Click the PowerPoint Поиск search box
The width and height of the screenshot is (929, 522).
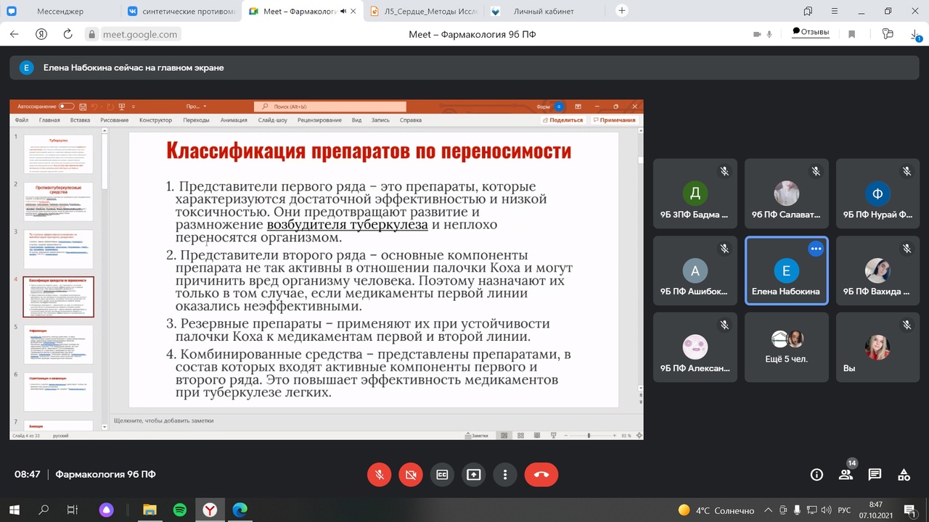tap(330, 107)
